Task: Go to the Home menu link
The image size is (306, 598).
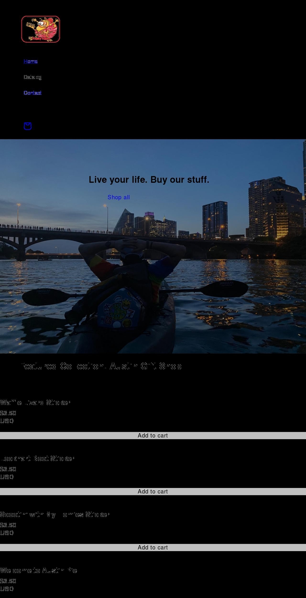Action: coord(31,61)
